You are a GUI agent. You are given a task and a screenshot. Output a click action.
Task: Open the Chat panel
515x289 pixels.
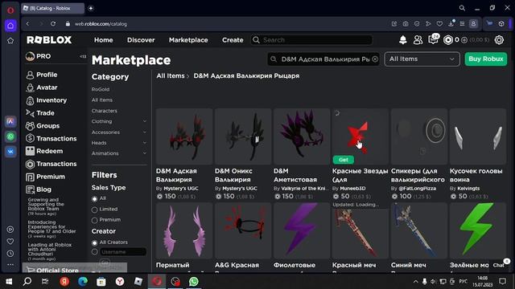tap(500, 265)
